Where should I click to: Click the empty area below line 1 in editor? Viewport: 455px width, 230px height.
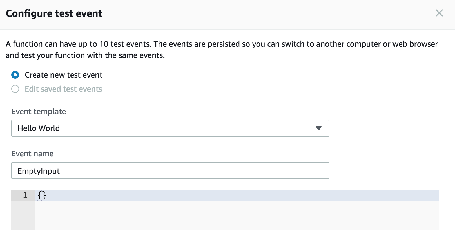point(225,215)
